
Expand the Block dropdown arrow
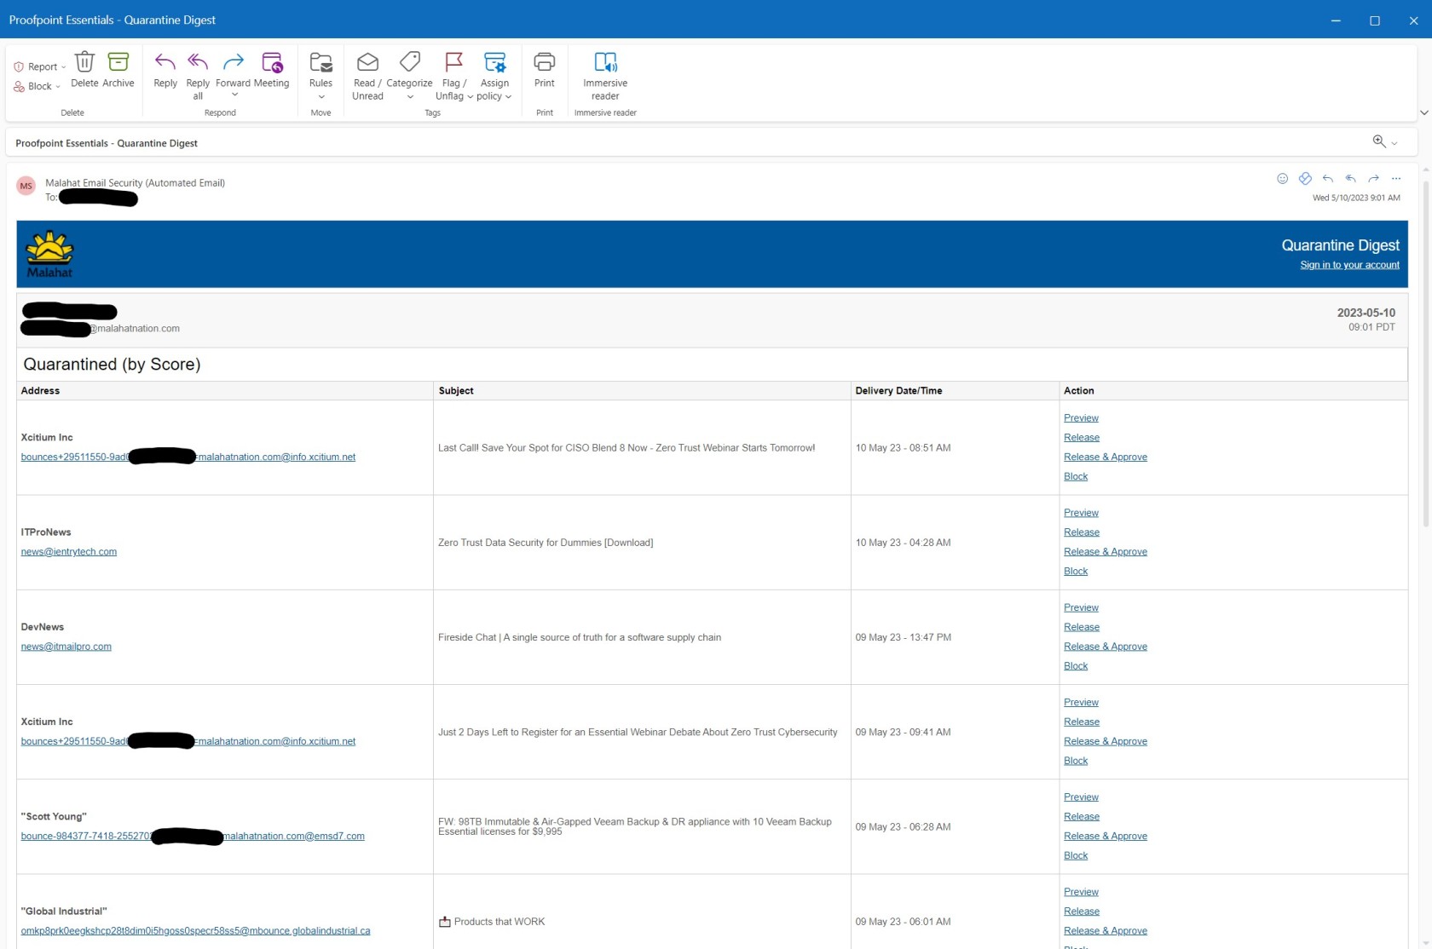click(x=58, y=87)
